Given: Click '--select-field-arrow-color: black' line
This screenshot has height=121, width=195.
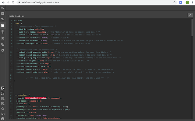Looking at the screenshot, I should pos(35,35).
